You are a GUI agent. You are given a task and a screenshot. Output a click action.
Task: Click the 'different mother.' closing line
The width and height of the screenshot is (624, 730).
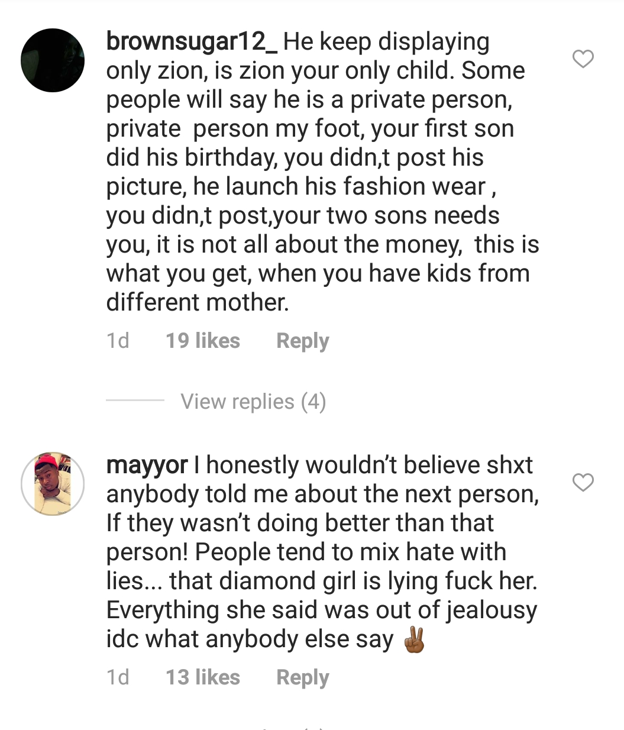[x=198, y=303]
